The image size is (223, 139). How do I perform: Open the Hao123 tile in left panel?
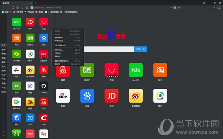(17, 22)
